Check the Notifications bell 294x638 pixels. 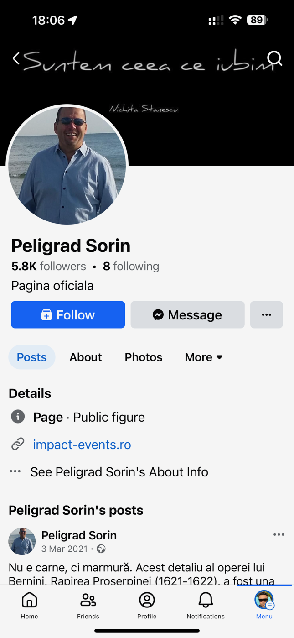pyautogui.click(x=206, y=605)
